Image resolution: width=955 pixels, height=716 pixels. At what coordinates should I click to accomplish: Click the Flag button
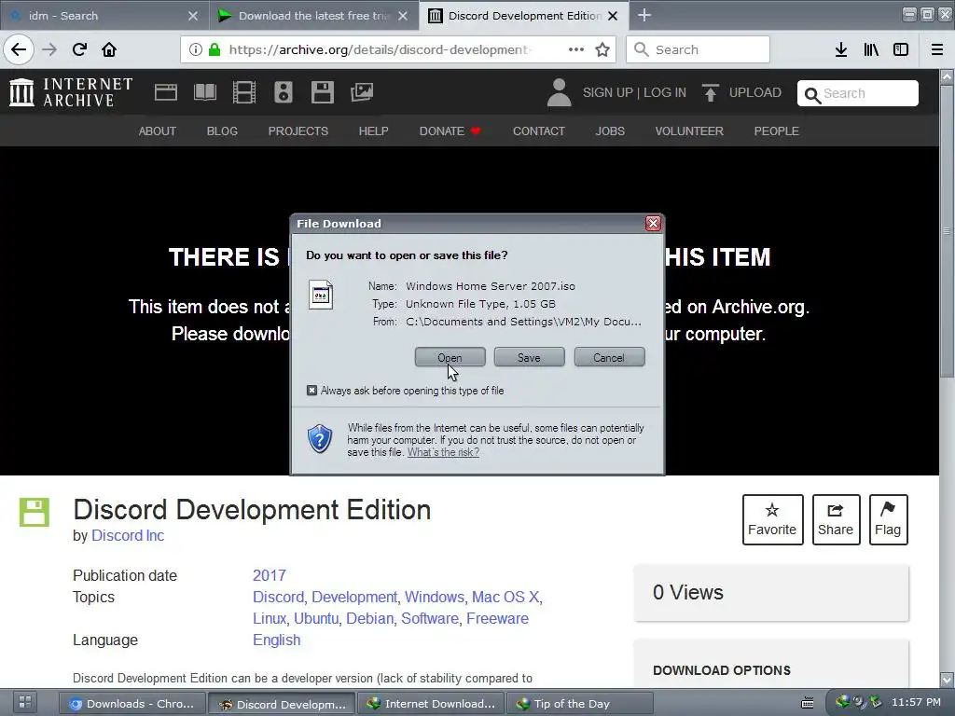888,519
